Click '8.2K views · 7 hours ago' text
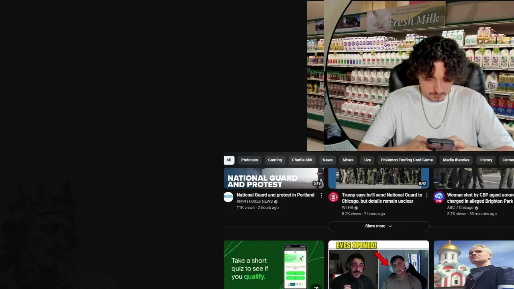This screenshot has width=514, height=289. click(x=363, y=214)
